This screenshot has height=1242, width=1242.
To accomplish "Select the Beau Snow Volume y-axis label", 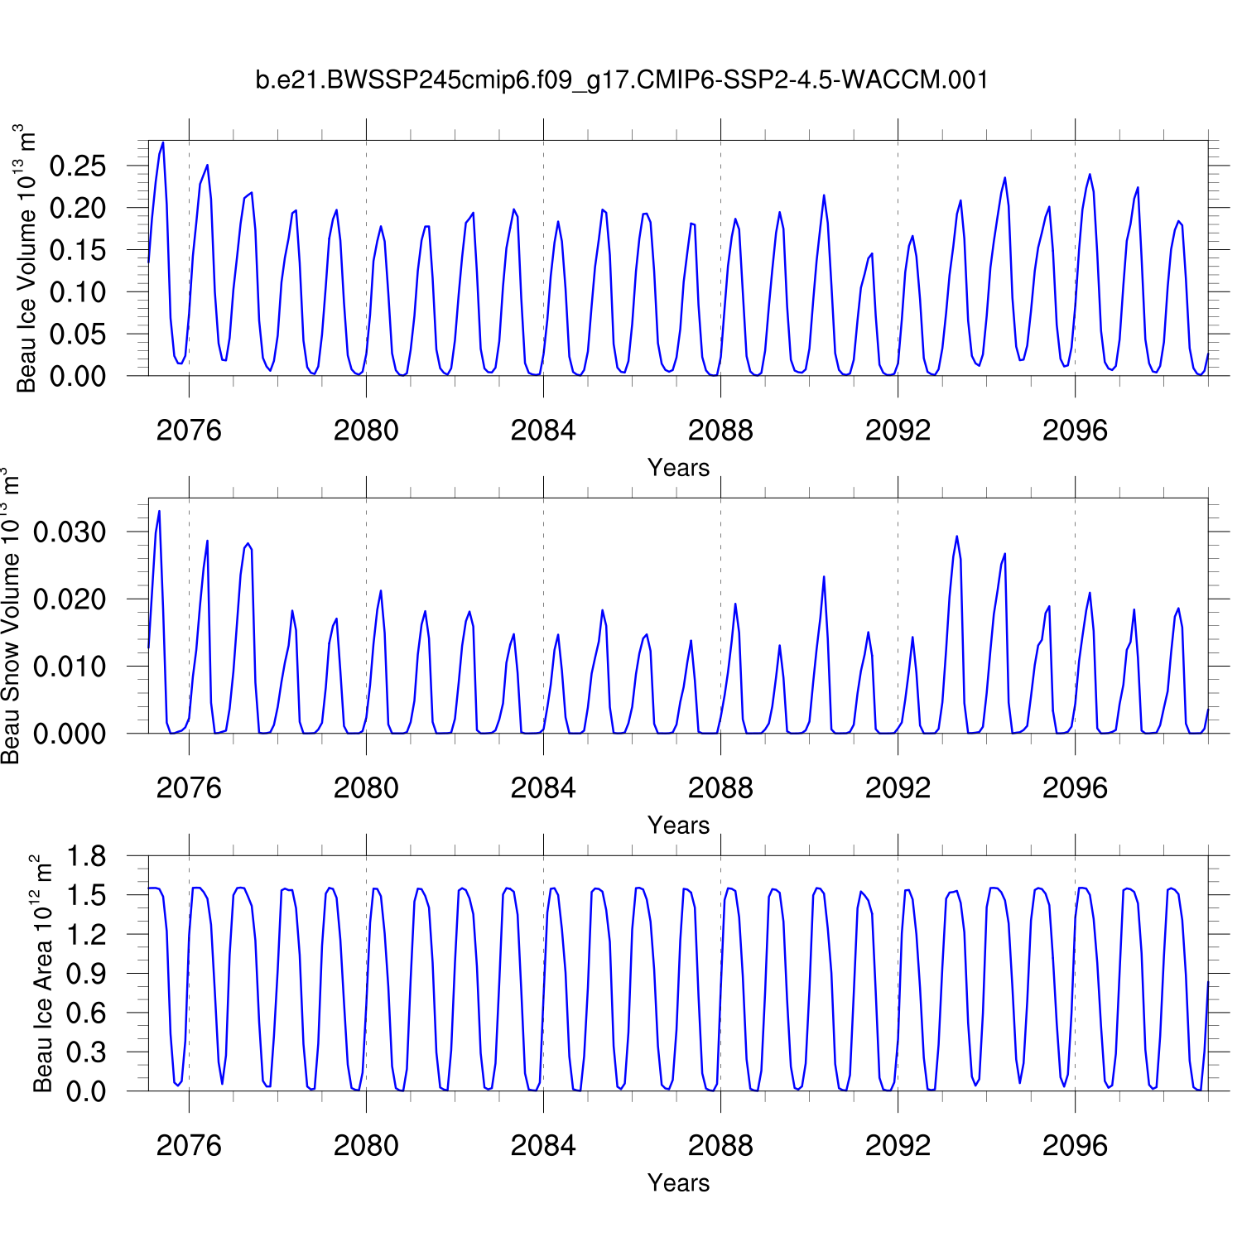I will coord(11,616).
